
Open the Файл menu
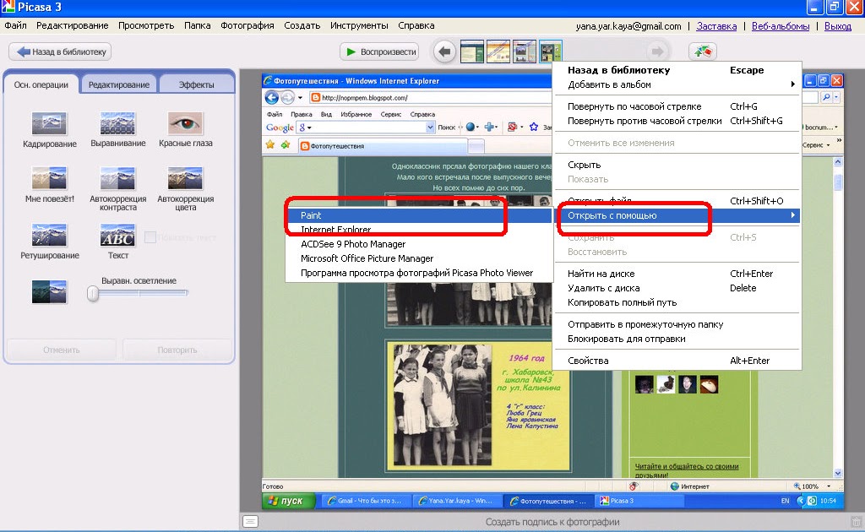15,25
